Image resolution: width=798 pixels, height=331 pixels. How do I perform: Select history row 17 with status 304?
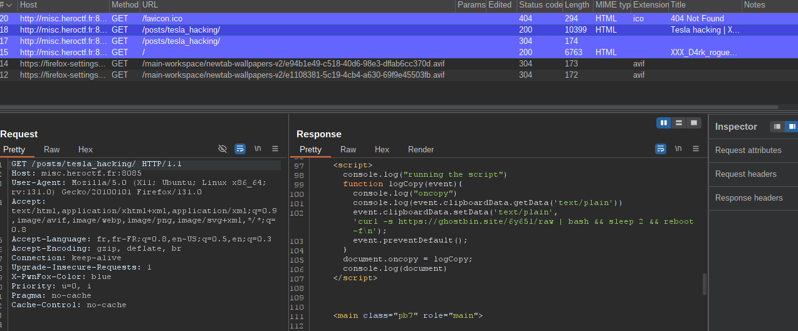pos(399,41)
